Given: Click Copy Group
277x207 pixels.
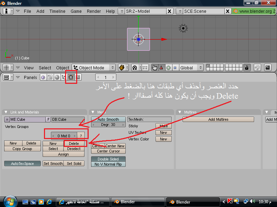Looking at the screenshot, I should click(x=23, y=149).
